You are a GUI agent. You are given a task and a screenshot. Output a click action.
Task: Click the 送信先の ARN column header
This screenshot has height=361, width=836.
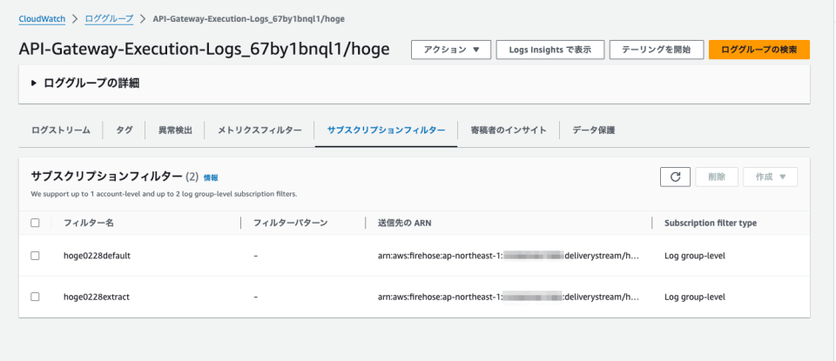pyautogui.click(x=405, y=223)
